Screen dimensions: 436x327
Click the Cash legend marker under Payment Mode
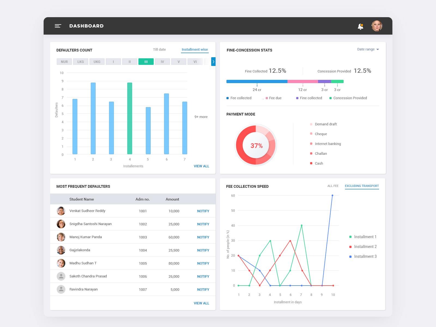311,163
